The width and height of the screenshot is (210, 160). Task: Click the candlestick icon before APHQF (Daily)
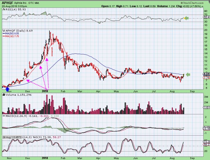pos(4,31)
